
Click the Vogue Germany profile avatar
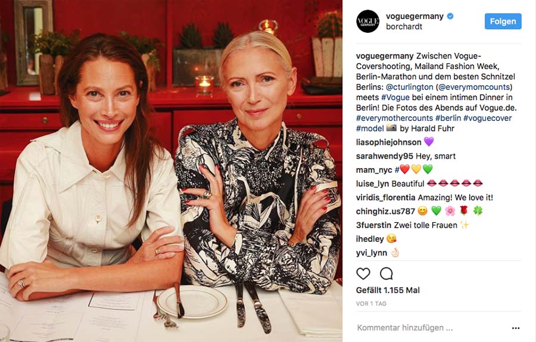tap(368, 21)
